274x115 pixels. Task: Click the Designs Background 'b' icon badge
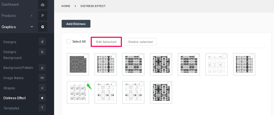click(42, 52)
